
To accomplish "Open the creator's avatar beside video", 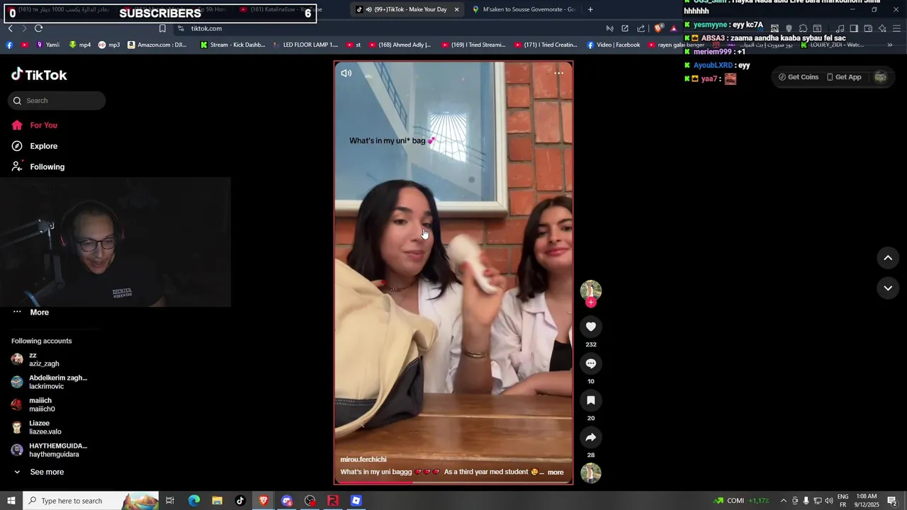I will [x=591, y=290].
